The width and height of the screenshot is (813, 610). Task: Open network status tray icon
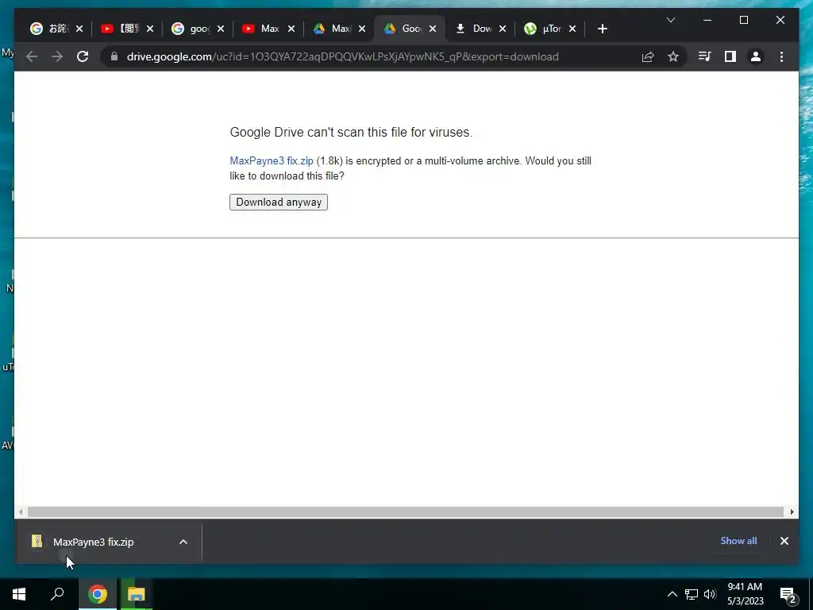coord(692,594)
